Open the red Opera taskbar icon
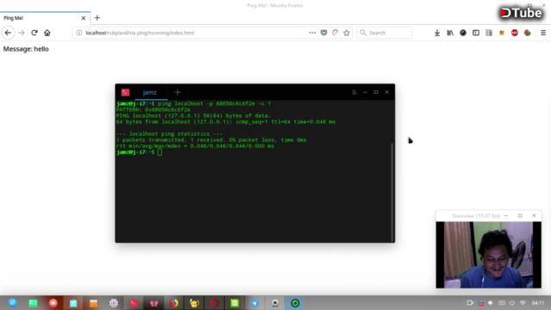This screenshot has height=310, width=551. pos(214,303)
